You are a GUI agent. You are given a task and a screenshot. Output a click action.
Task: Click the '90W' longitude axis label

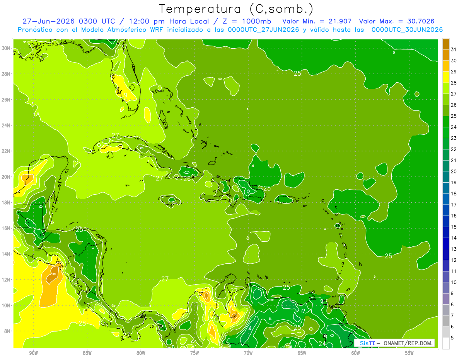pyautogui.click(x=33, y=353)
